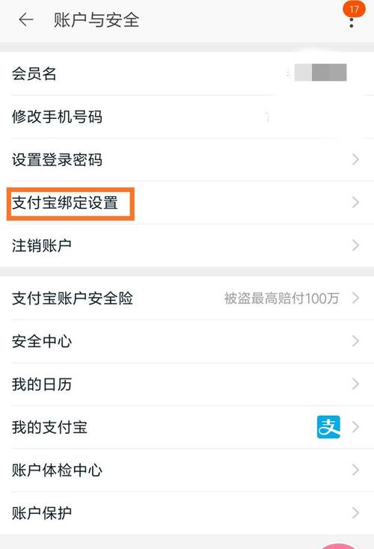Tap the blue Alipay logo icon

(328, 427)
